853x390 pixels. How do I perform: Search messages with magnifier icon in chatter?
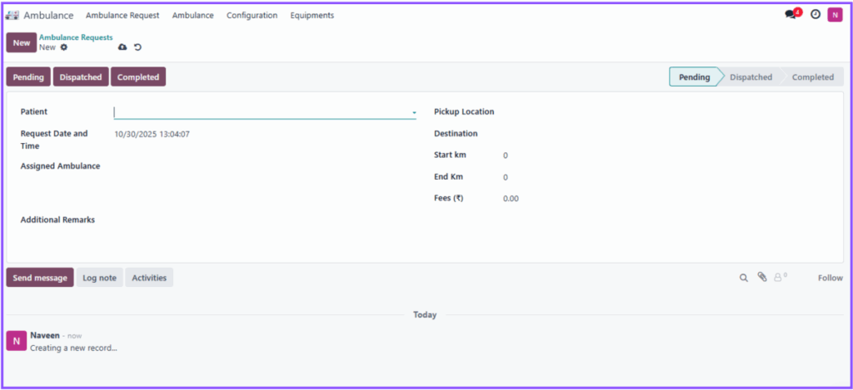pyautogui.click(x=744, y=278)
